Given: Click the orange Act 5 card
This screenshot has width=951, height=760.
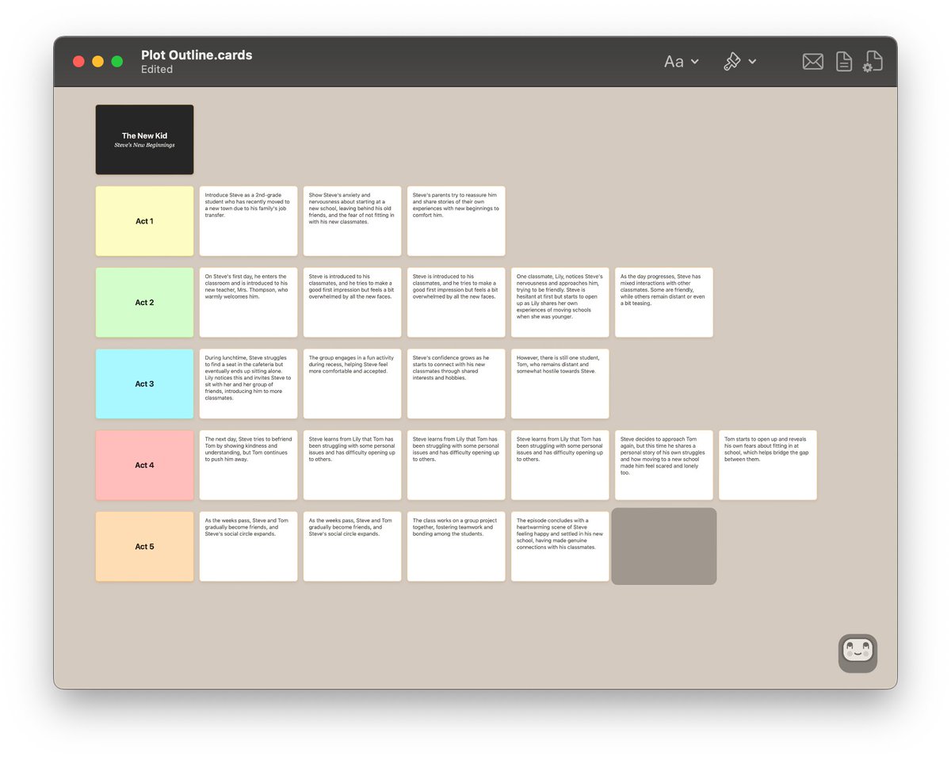Looking at the screenshot, I should (144, 546).
